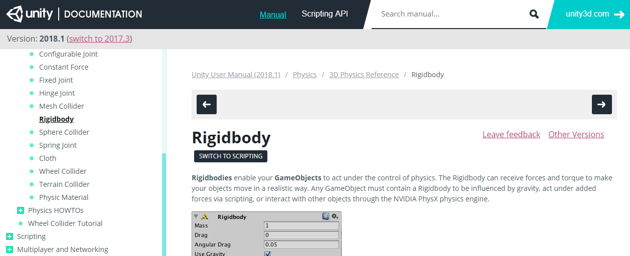Switch to the Scripting API tab
The image size is (630, 256).
click(x=325, y=14)
